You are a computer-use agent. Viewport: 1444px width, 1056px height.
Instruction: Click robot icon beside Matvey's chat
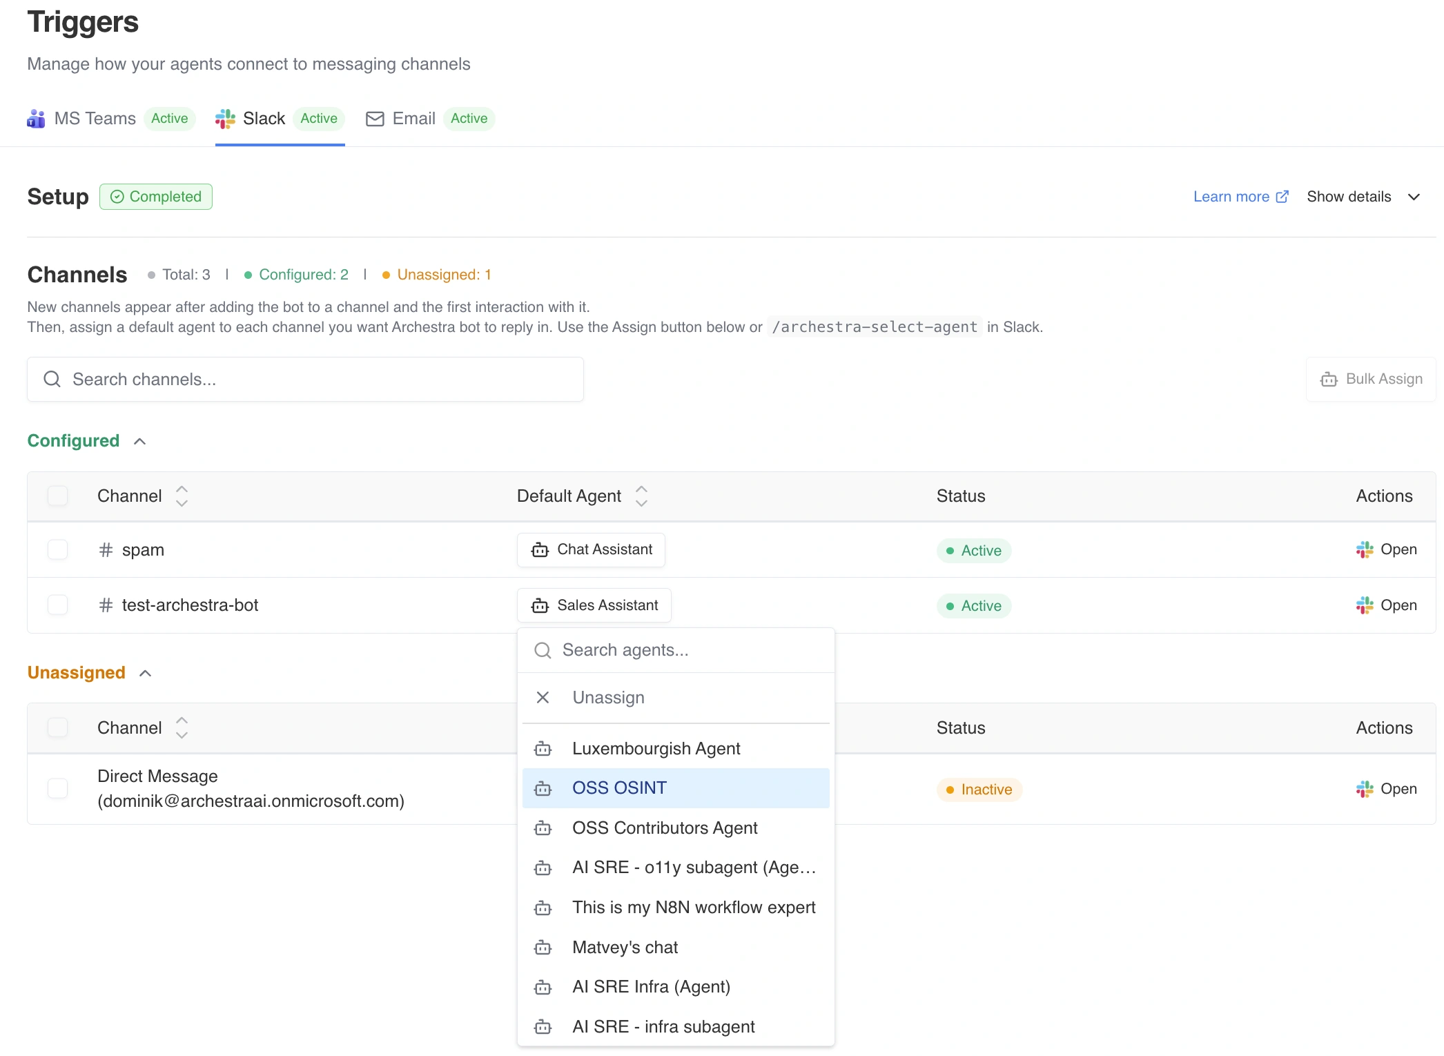pos(543,948)
